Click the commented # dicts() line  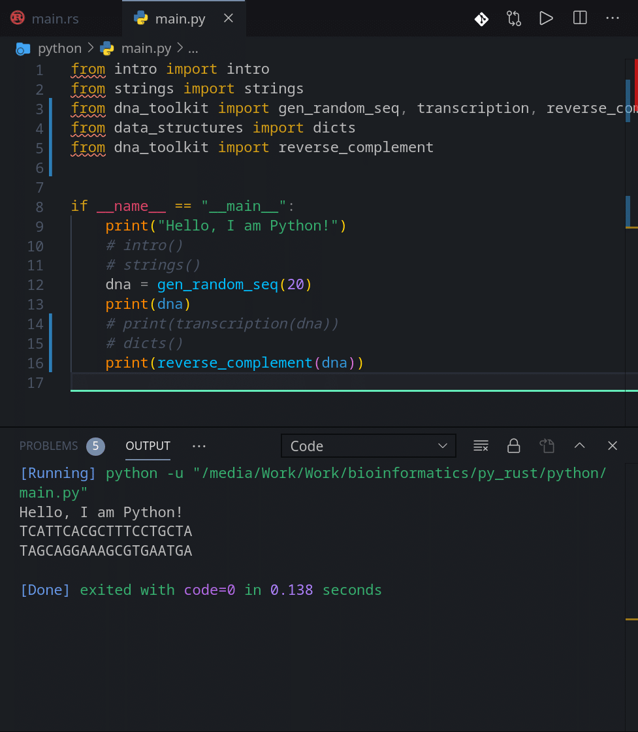point(144,343)
